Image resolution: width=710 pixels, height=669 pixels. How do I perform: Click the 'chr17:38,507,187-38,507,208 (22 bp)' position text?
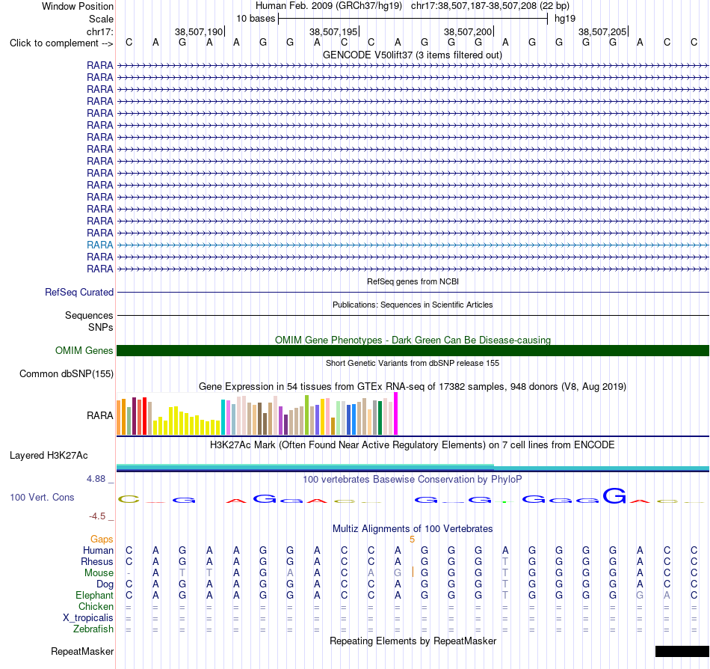tap(490, 6)
